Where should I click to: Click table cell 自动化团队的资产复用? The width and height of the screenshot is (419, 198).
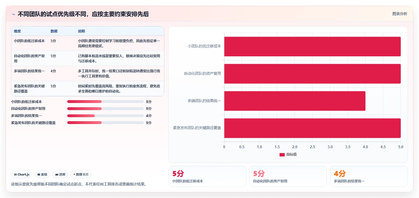coord(29,58)
